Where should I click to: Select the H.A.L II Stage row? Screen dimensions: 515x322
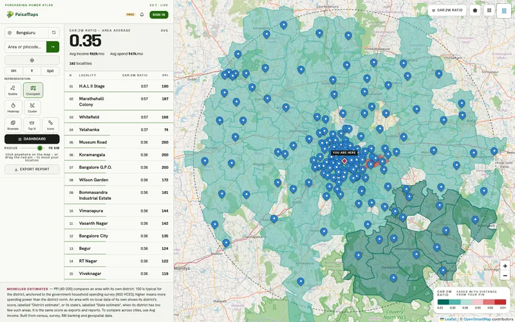point(118,86)
